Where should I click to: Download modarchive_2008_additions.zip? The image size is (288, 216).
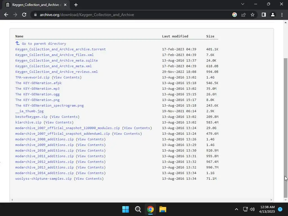coord(44,139)
